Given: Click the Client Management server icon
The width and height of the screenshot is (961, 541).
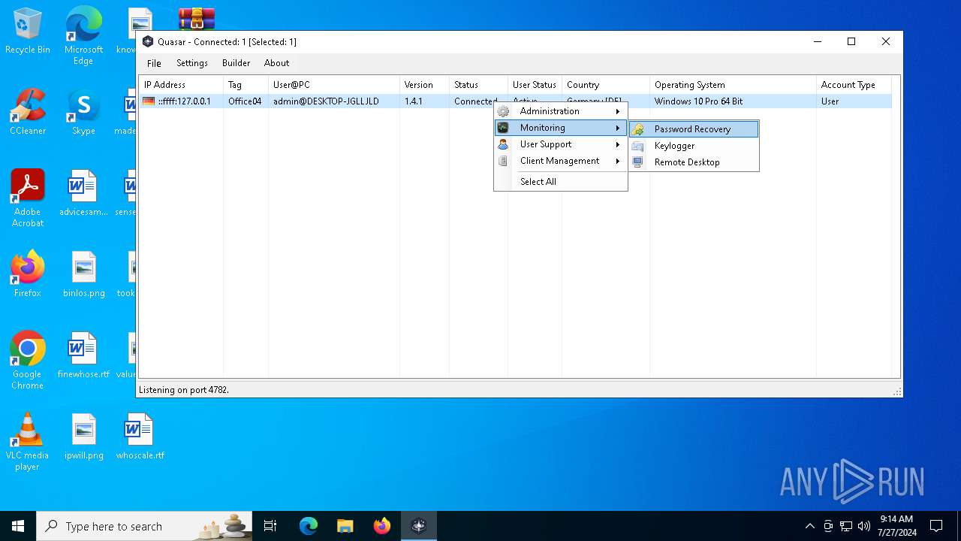Looking at the screenshot, I should tap(503, 161).
